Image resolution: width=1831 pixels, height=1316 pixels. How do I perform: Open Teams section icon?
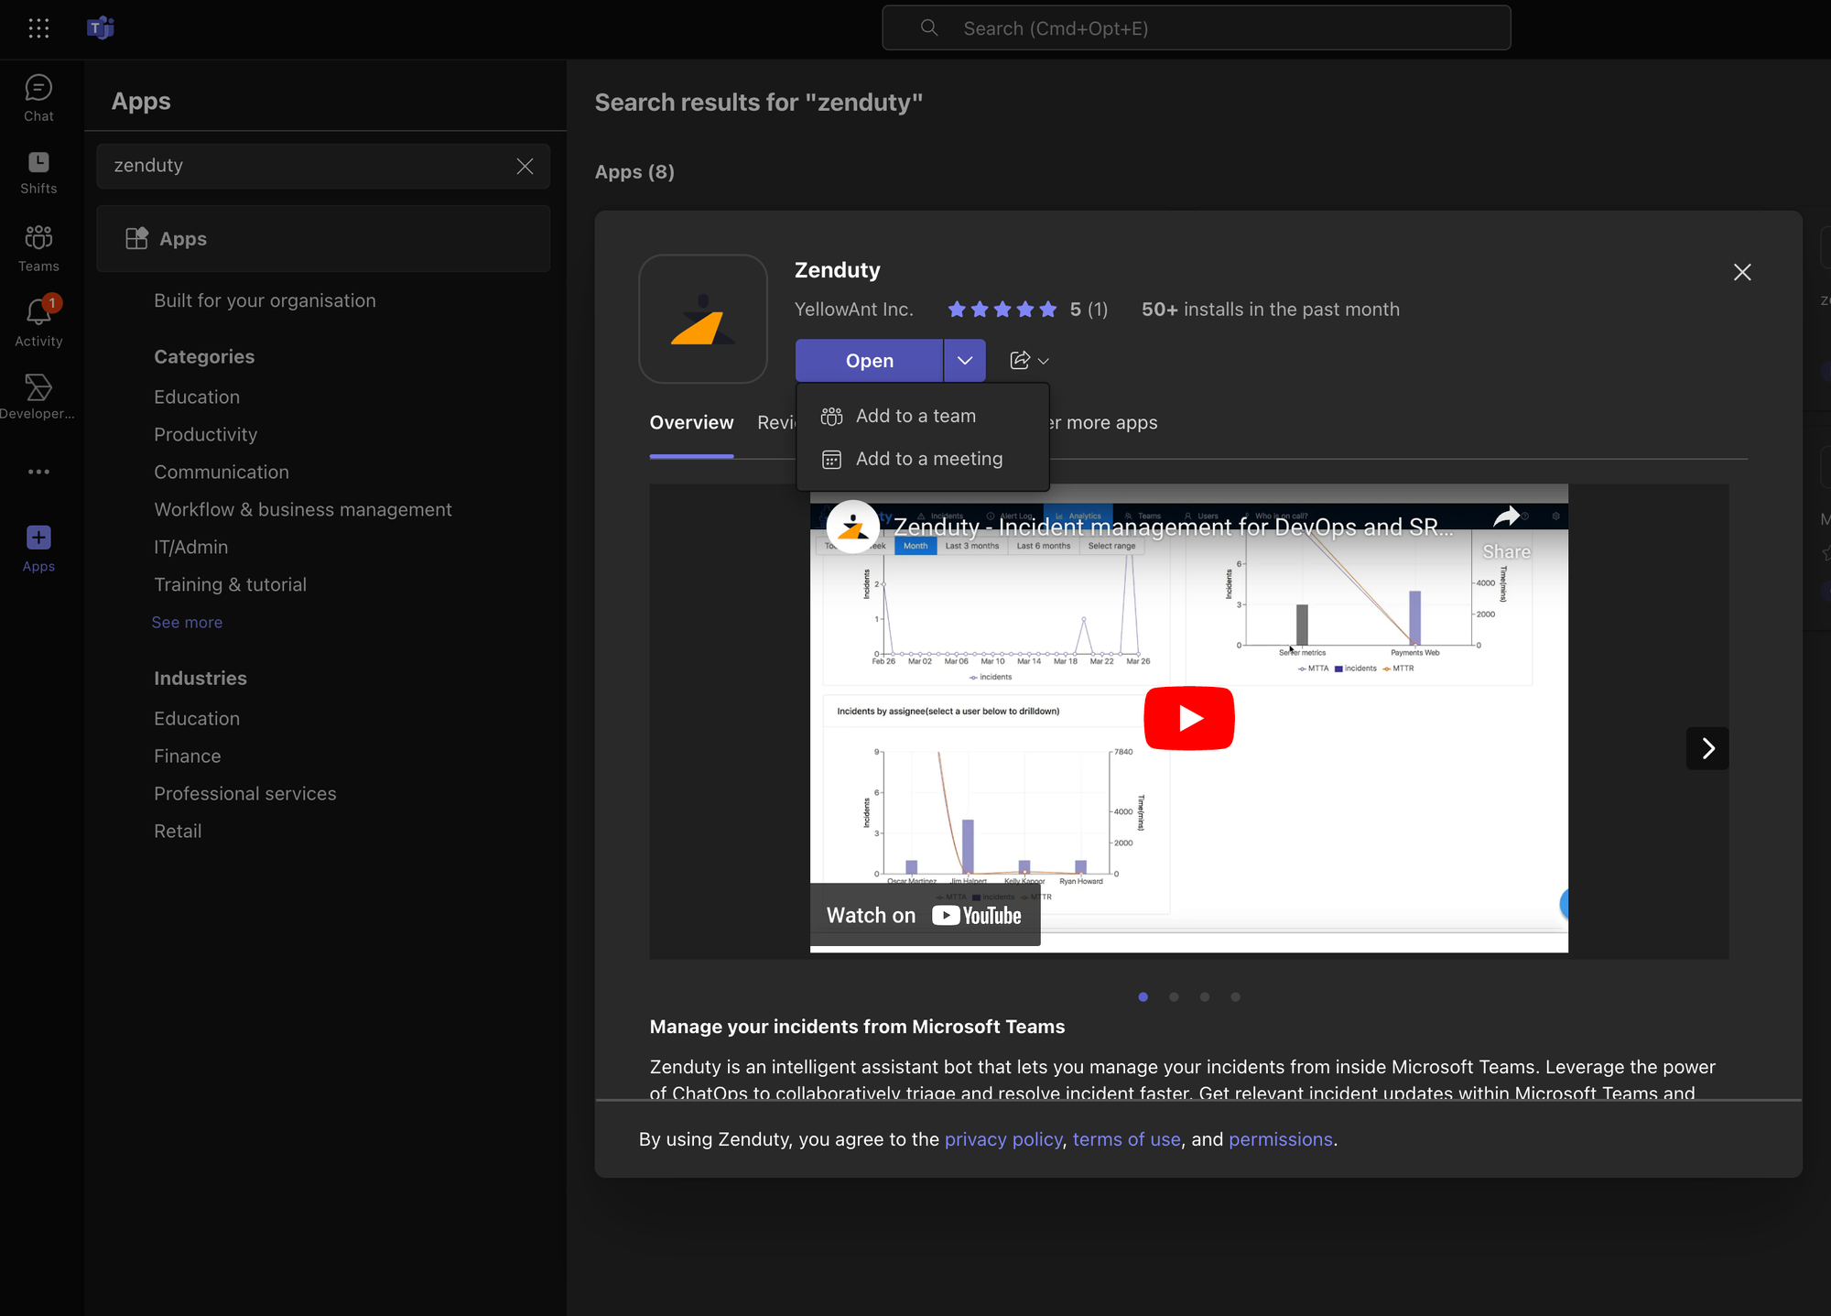tap(38, 248)
